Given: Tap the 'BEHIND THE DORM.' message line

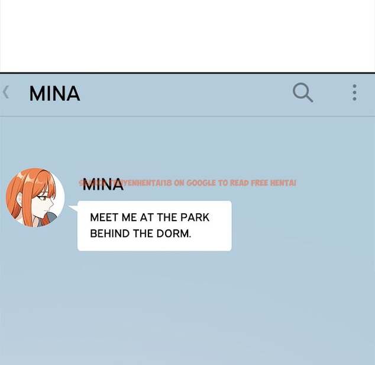Looking at the screenshot, I should click(x=141, y=233).
